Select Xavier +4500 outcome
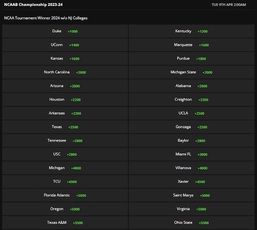The height and width of the screenshot is (230, 257). (x=191, y=182)
